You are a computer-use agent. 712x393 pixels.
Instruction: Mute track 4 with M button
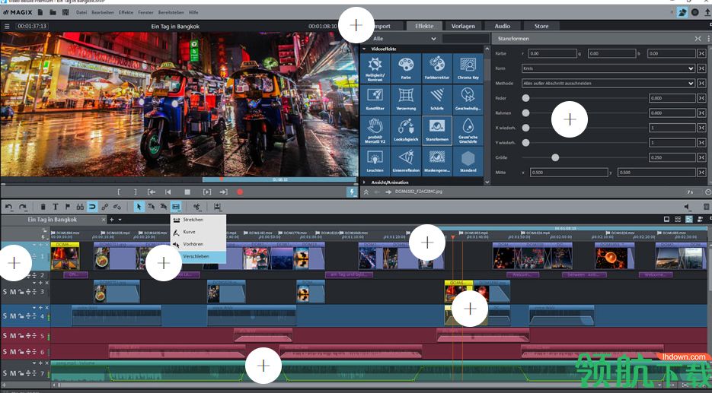(x=13, y=316)
